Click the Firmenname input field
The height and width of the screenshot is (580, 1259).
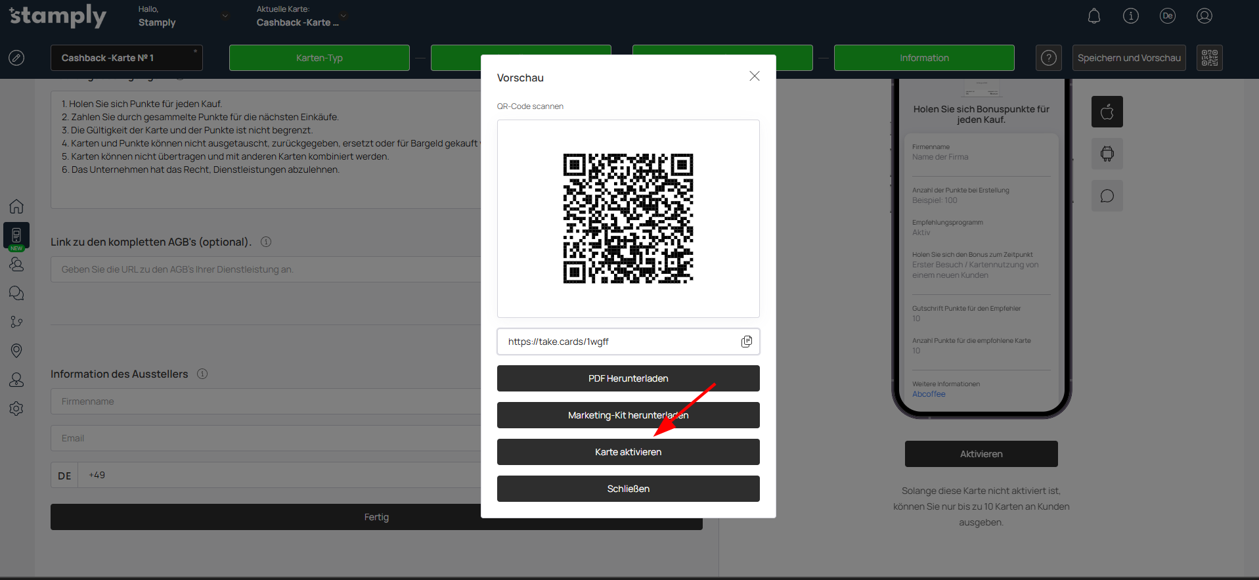pos(263,401)
